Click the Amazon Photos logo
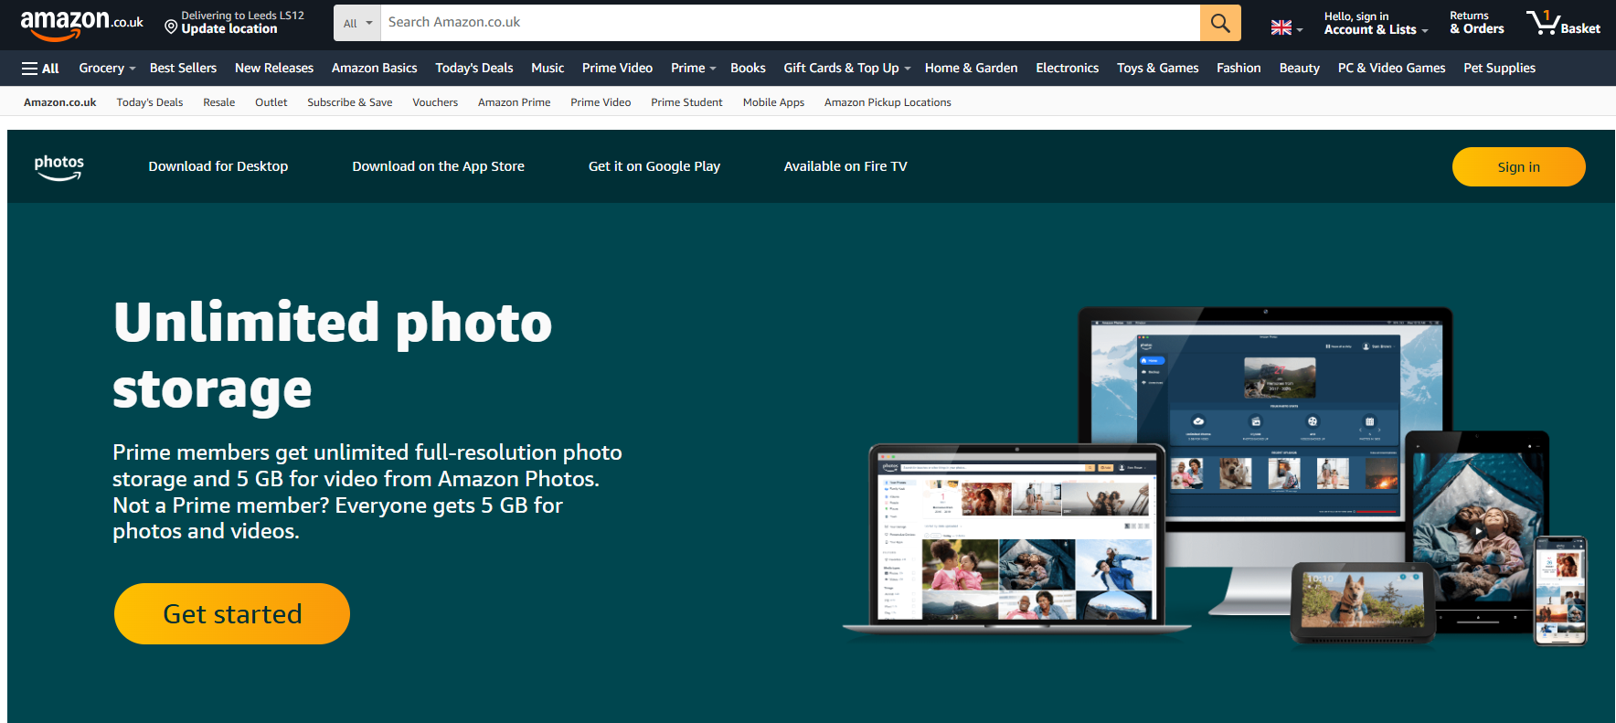Screen dimensions: 1616x723 (59, 167)
